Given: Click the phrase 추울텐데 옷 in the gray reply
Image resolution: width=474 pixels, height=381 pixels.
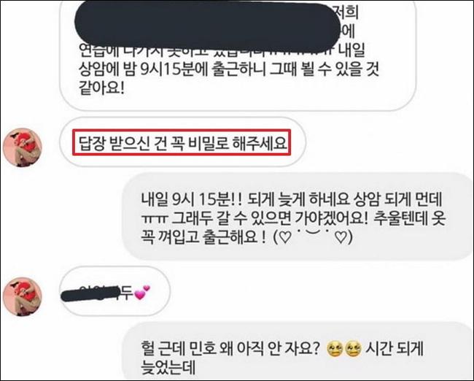Looking at the screenshot, I should point(410,218).
